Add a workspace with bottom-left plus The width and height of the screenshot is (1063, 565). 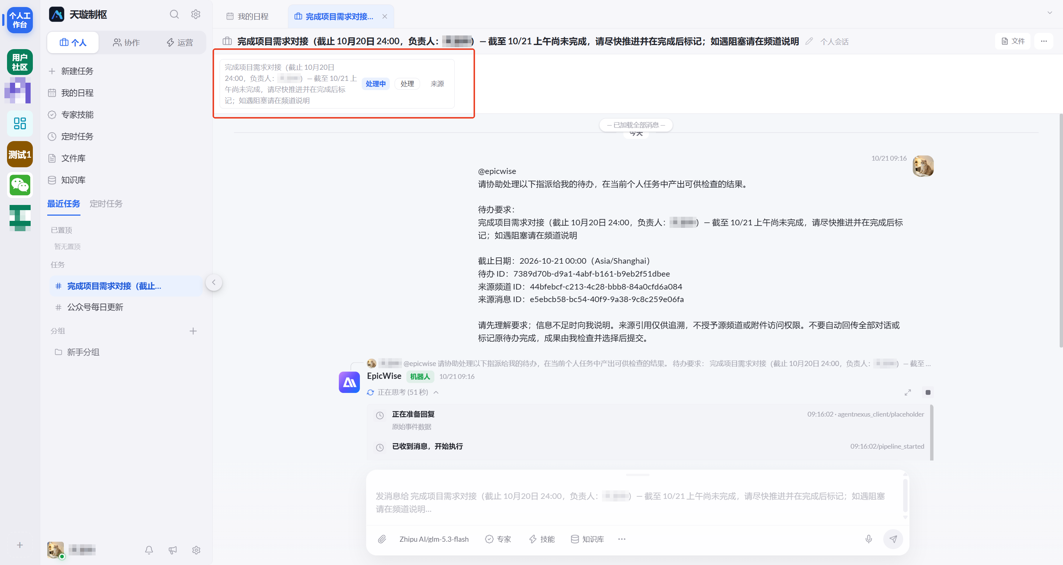point(20,545)
